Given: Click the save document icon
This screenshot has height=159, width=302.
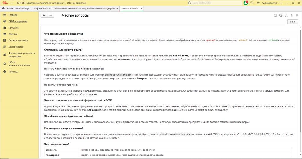Looking at the screenshot, I should pos(275,15).
